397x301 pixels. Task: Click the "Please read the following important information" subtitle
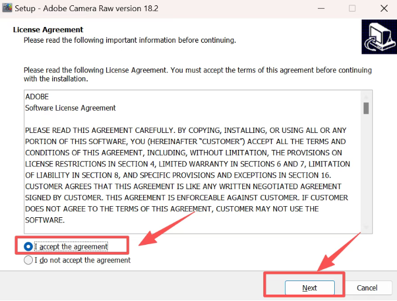tap(129, 40)
